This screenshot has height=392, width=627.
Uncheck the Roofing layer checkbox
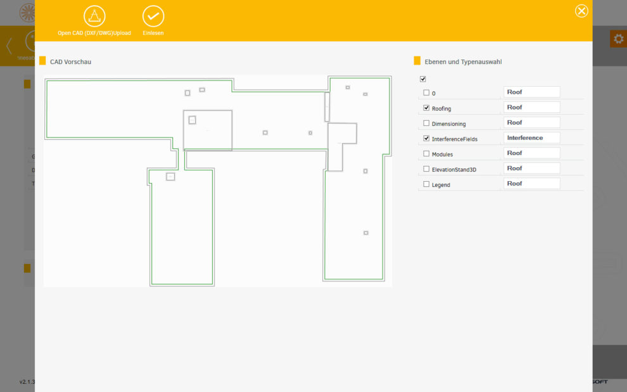(x=426, y=108)
